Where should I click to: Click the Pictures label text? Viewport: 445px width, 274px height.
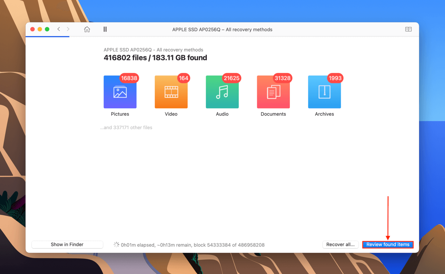[x=120, y=114]
